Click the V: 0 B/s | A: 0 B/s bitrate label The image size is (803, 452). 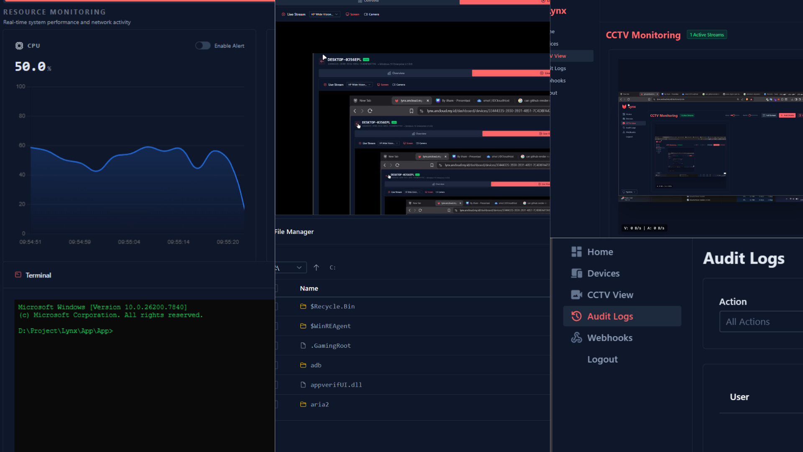[x=644, y=228]
